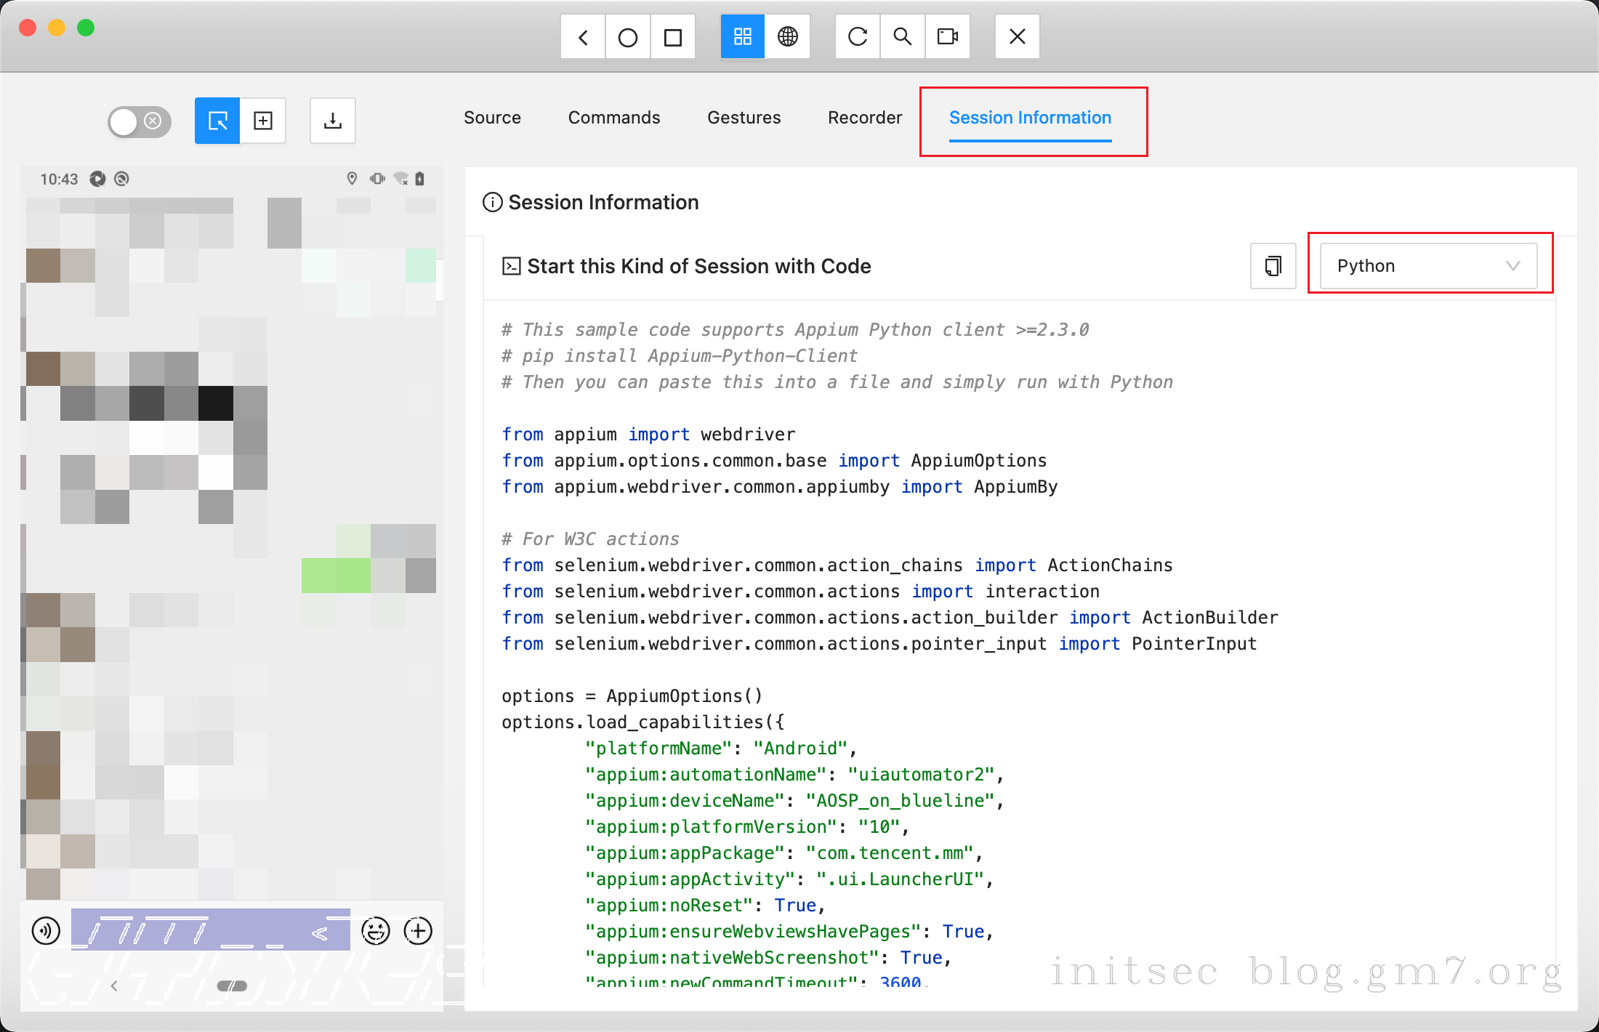This screenshot has width=1599, height=1032.
Task: Choose the Tap/Swipe by coordinates tool
Action: pos(263,121)
